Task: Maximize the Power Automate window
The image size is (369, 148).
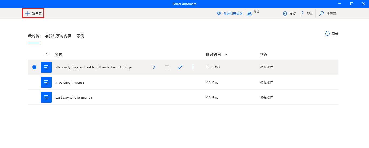Action: click(x=352, y=4)
